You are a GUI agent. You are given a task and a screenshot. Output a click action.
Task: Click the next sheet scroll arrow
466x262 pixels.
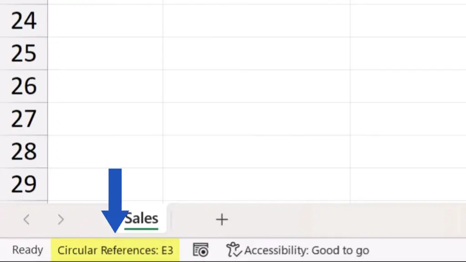pyautogui.click(x=61, y=220)
